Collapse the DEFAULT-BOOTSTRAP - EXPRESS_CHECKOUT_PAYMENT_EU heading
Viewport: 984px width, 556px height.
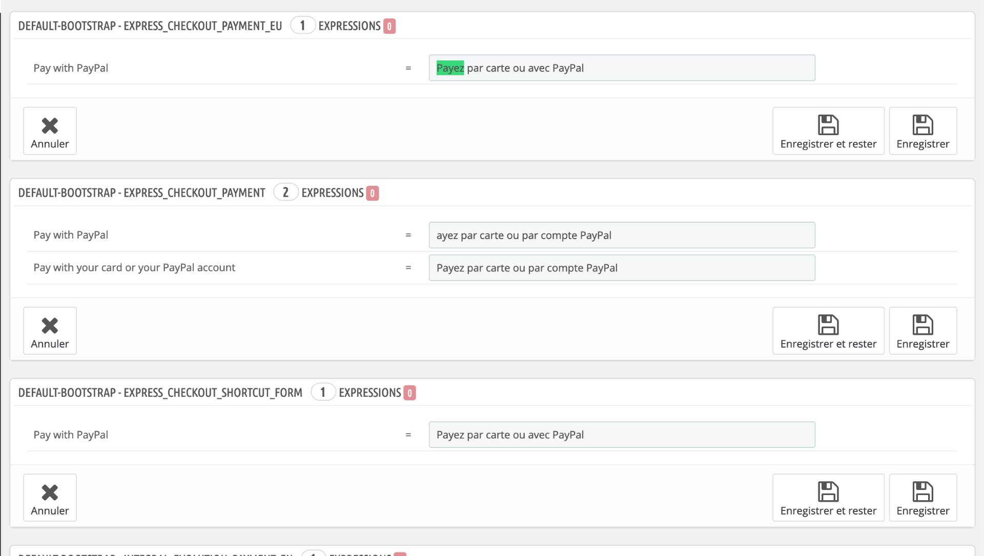(x=150, y=26)
